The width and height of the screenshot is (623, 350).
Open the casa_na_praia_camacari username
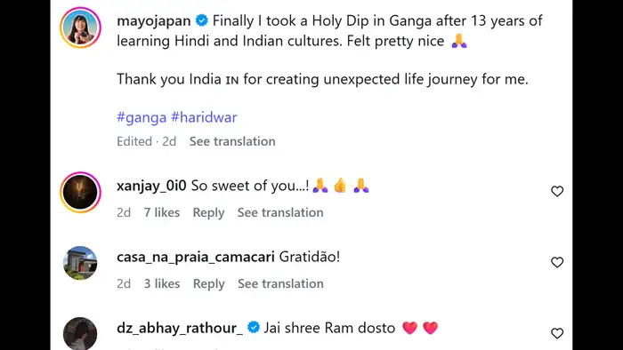196,257
